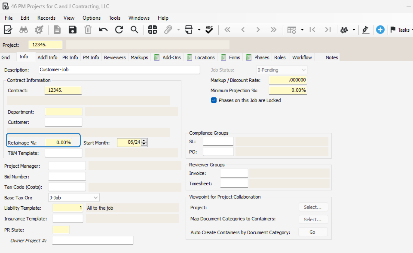
Task: Open Tasks with the flag button
Action: (x=400, y=30)
